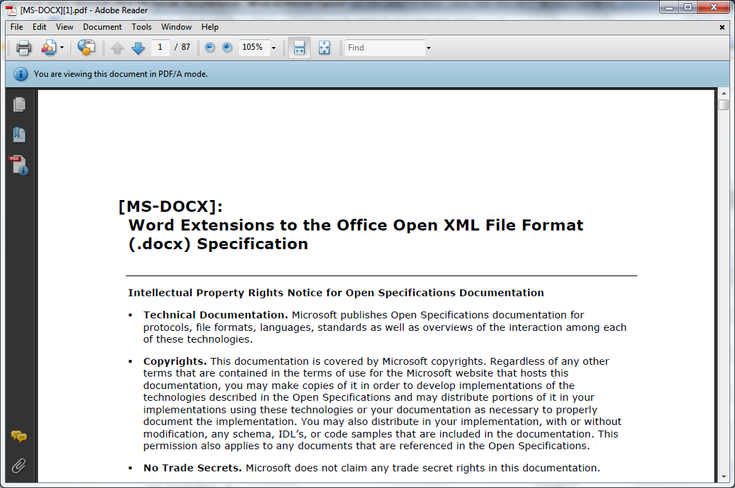Close the Adobe Reader window

714,8
